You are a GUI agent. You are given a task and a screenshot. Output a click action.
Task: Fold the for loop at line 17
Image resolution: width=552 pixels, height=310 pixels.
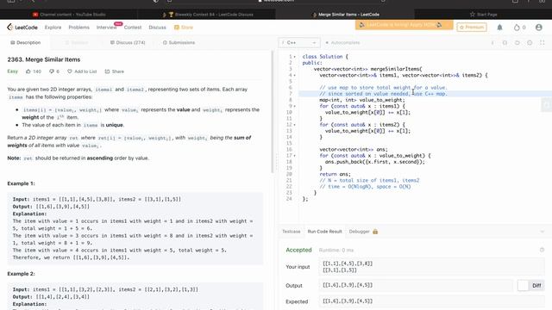pyautogui.click(x=295, y=156)
